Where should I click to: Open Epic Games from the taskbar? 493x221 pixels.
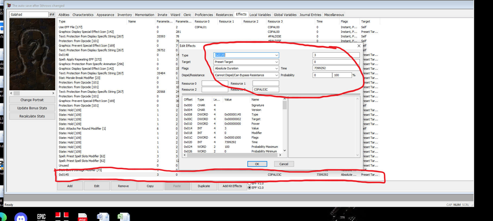point(41,217)
